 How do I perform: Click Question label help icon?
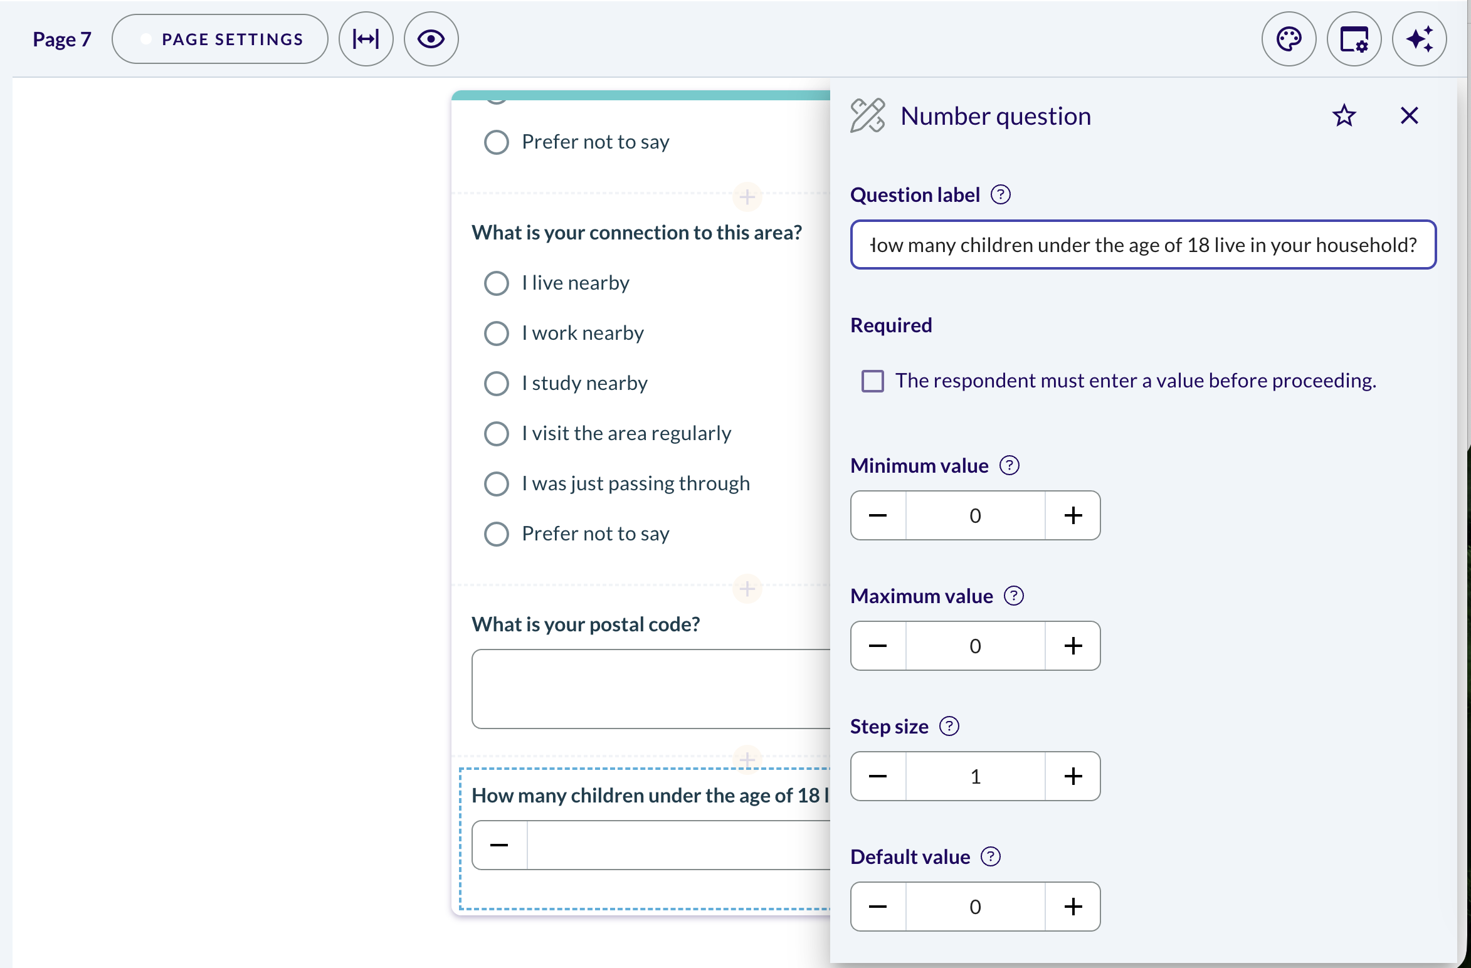pyautogui.click(x=1000, y=195)
